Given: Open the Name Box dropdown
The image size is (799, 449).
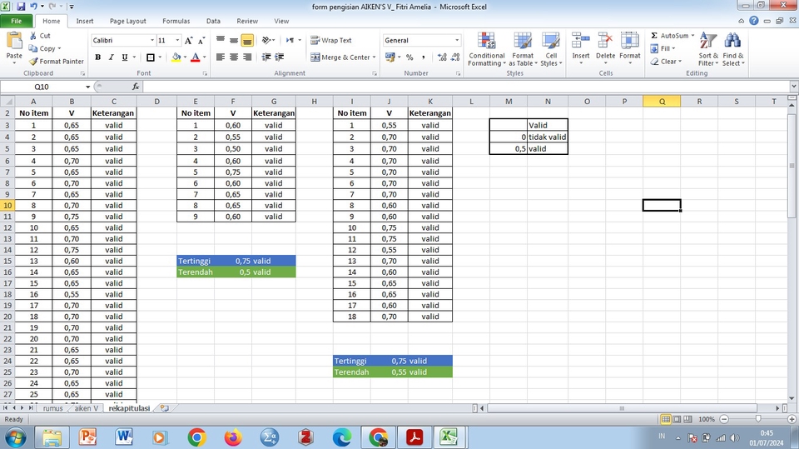Looking at the screenshot, I should (87, 87).
